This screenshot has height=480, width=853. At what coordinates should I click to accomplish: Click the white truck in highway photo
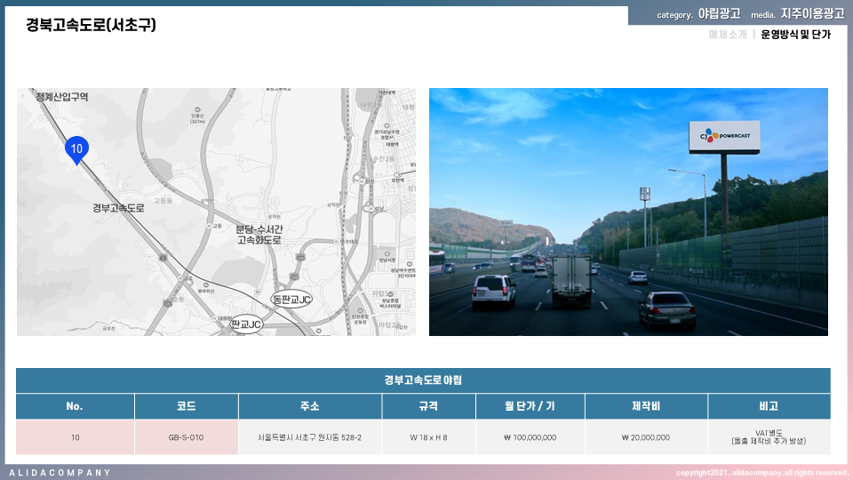(571, 281)
